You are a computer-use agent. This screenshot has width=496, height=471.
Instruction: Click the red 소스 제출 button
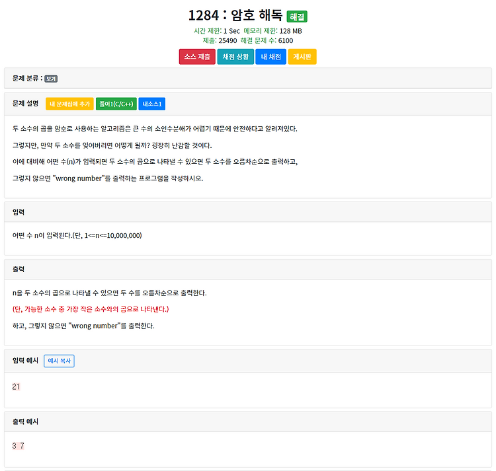tap(197, 57)
